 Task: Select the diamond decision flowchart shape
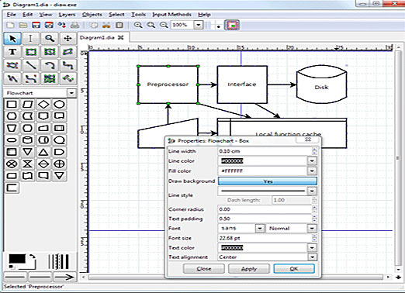coord(43,105)
